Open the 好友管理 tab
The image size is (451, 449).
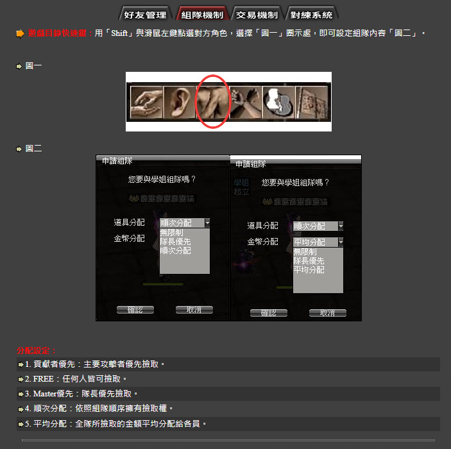click(145, 14)
